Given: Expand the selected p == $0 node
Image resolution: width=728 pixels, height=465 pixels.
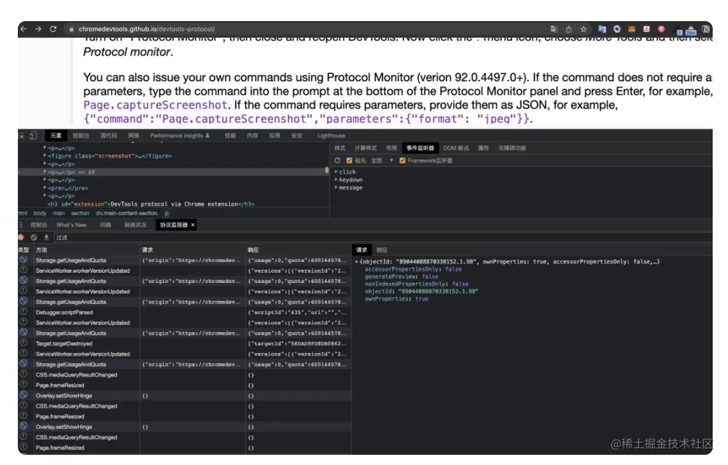Looking at the screenshot, I should point(45,172).
